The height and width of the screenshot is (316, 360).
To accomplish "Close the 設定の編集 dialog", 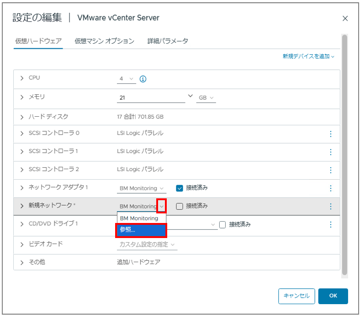I will 345,19.
